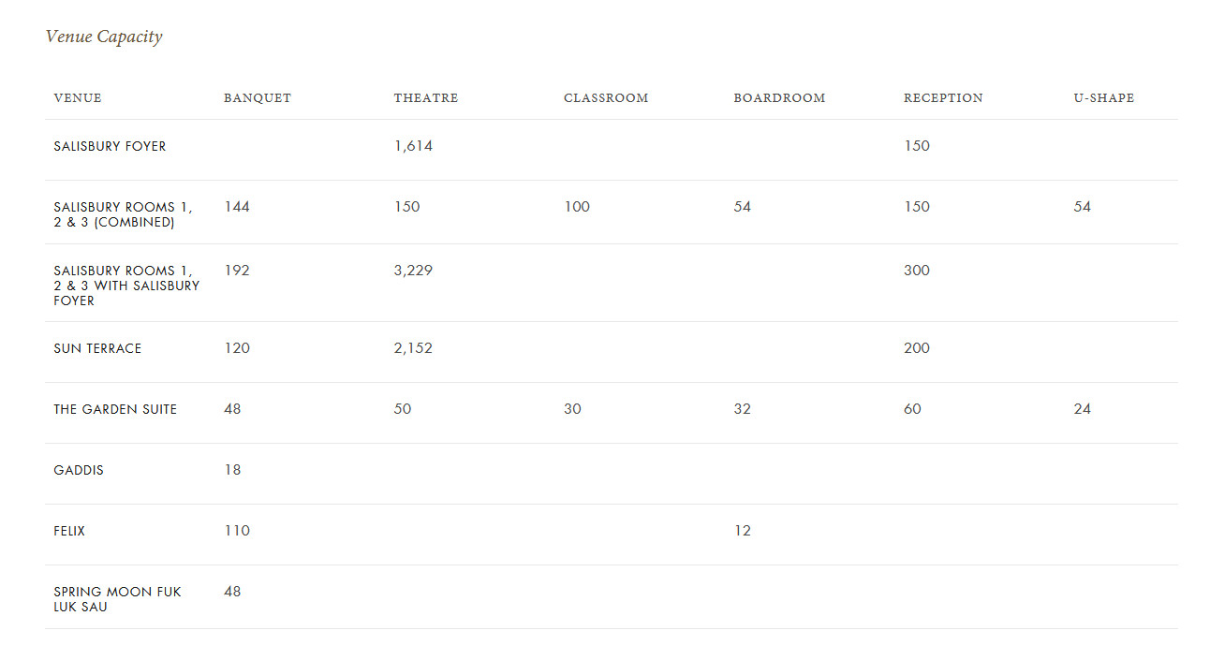Click the FELIX venue name
This screenshot has height=660, width=1225.
coord(69,531)
